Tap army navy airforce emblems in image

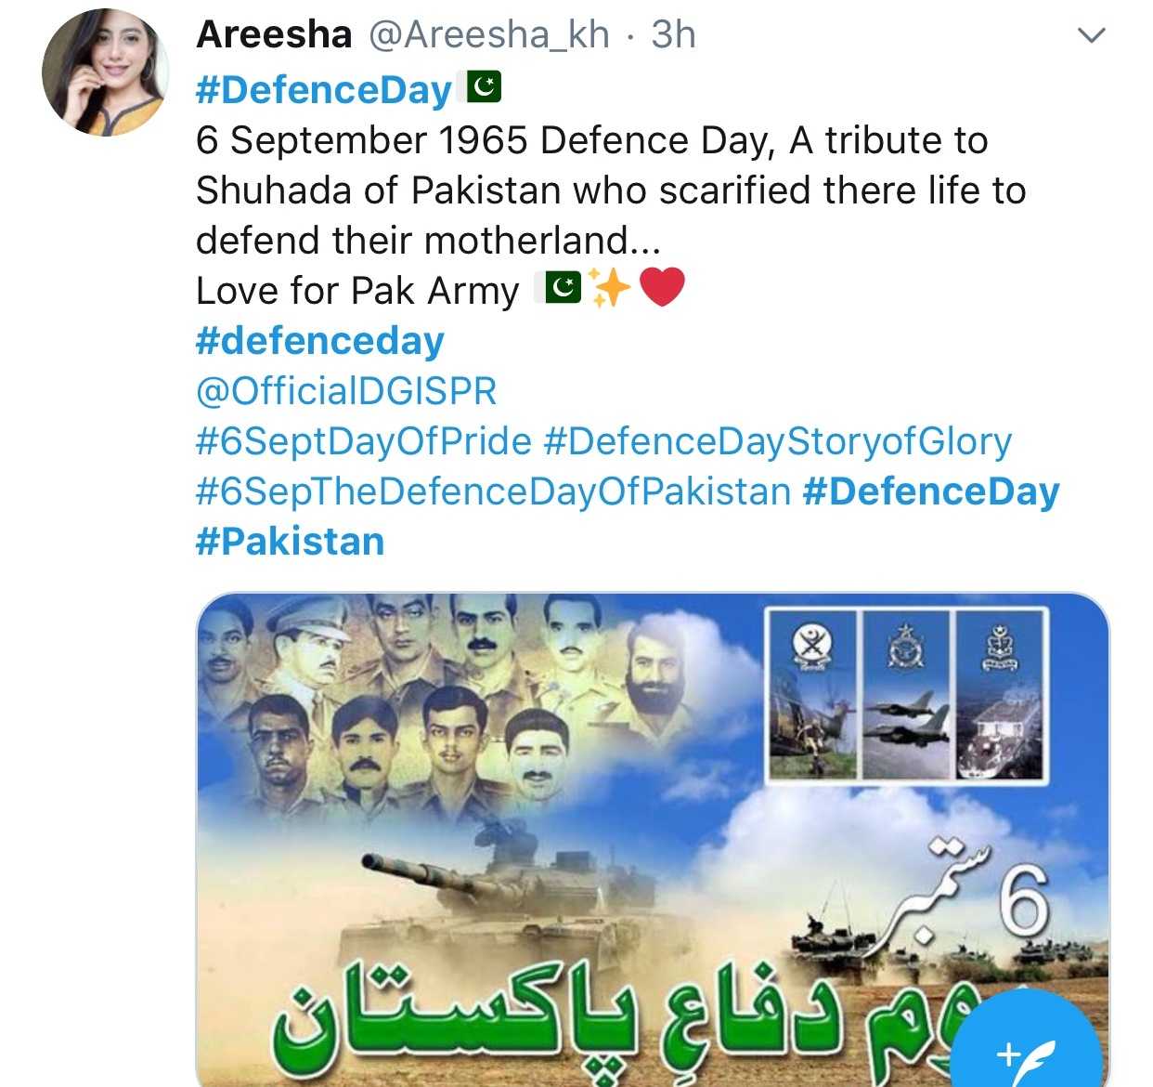pos(907,694)
